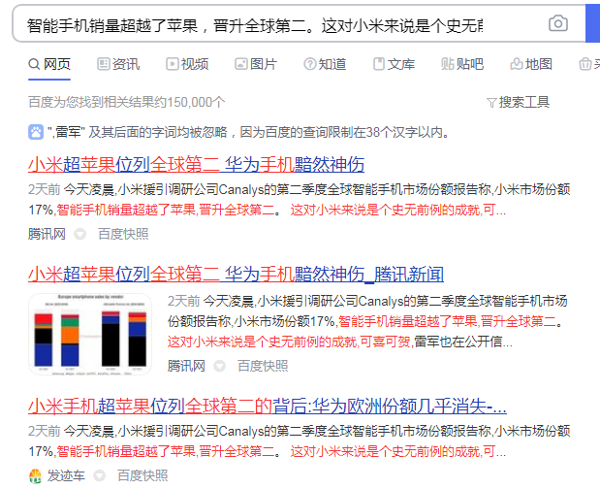
Task: Click the question-mark icon beside 知道
Action: tap(310, 64)
